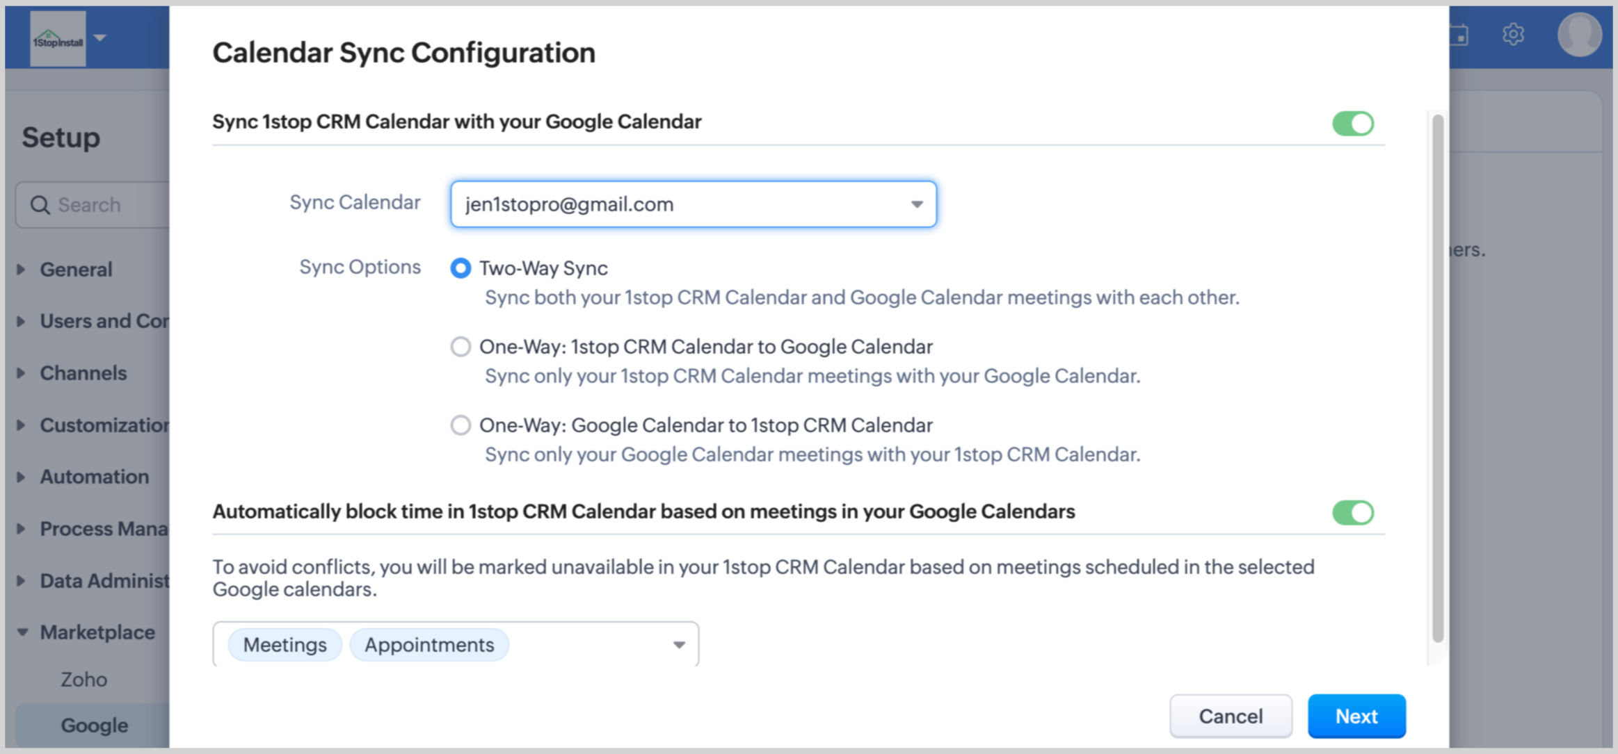This screenshot has height=754, width=1618.
Task: Open the Zoho marketplace item
Action: click(x=84, y=679)
